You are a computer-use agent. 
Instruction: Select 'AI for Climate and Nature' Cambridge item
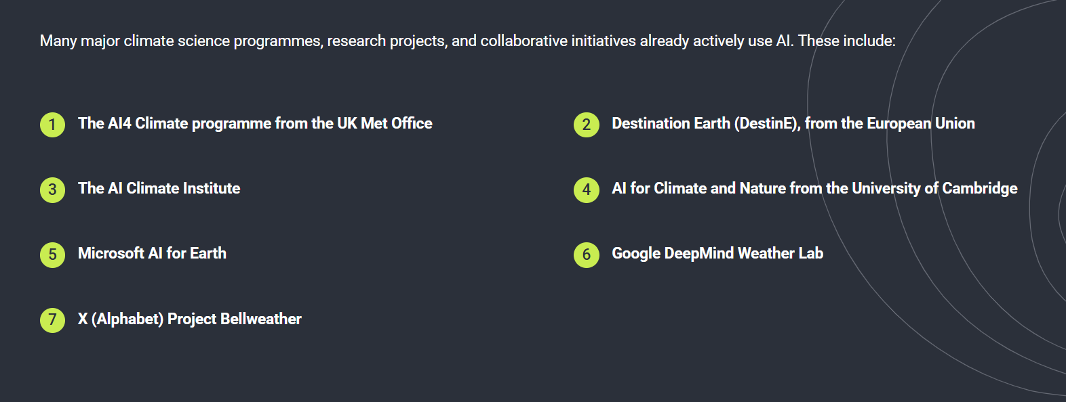point(814,188)
